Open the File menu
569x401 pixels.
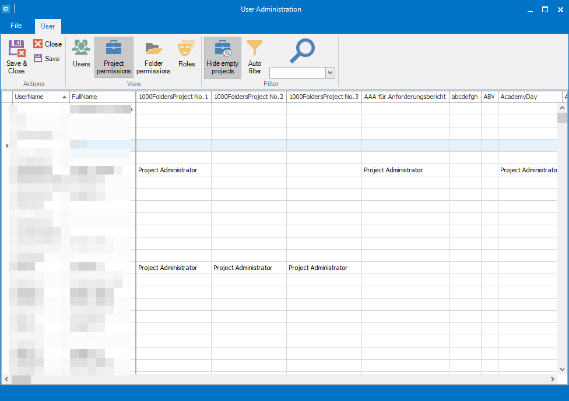tap(16, 26)
